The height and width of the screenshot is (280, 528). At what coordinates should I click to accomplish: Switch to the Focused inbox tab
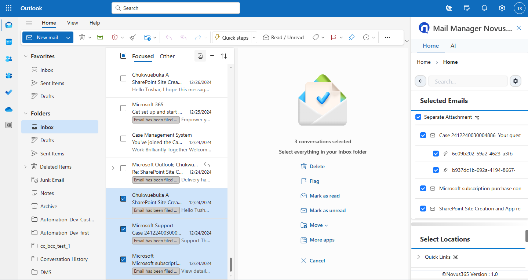[143, 56]
